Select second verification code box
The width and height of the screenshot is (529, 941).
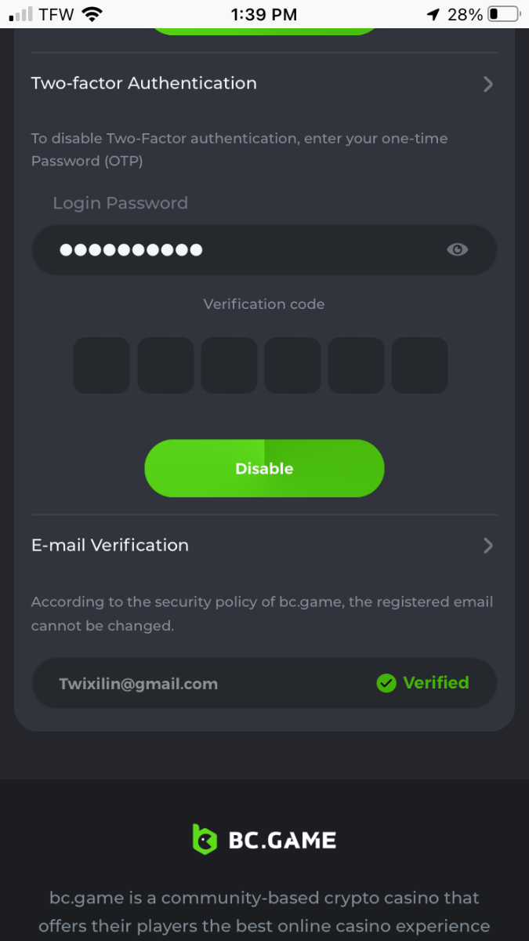click(165, 365)
